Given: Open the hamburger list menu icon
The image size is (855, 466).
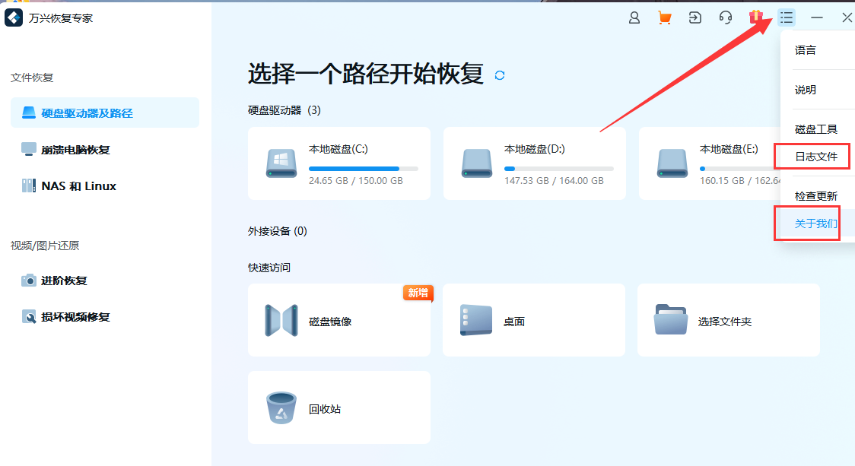Looking at the screenshot, I should tap(787, 18).
